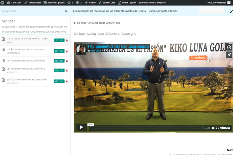
Task: Click the Back to Course button
Action: (212, 9)
